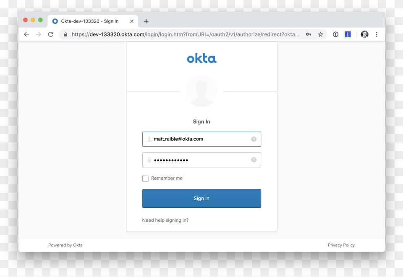403x277 pixels.
Task: Click the user silhouette avatar placeholder
Action: point(201,91)
